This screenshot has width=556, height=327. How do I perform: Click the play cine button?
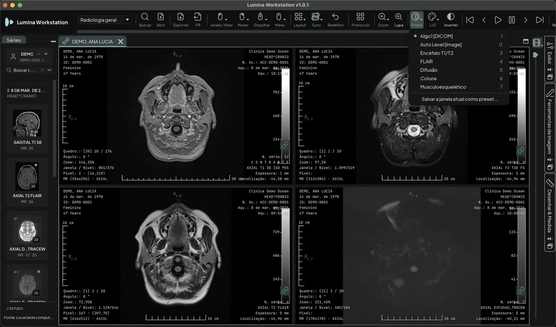[x=498, y=20]
